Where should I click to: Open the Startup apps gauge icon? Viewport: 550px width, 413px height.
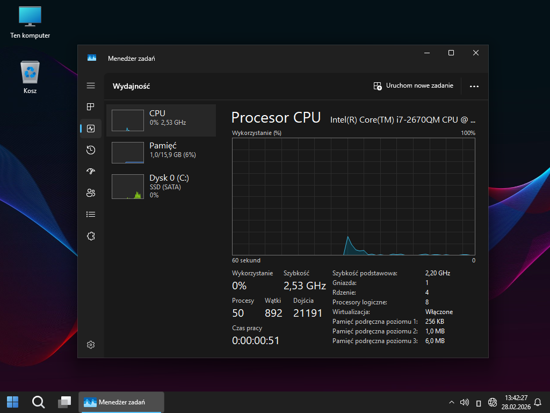(x=91, y=172)
